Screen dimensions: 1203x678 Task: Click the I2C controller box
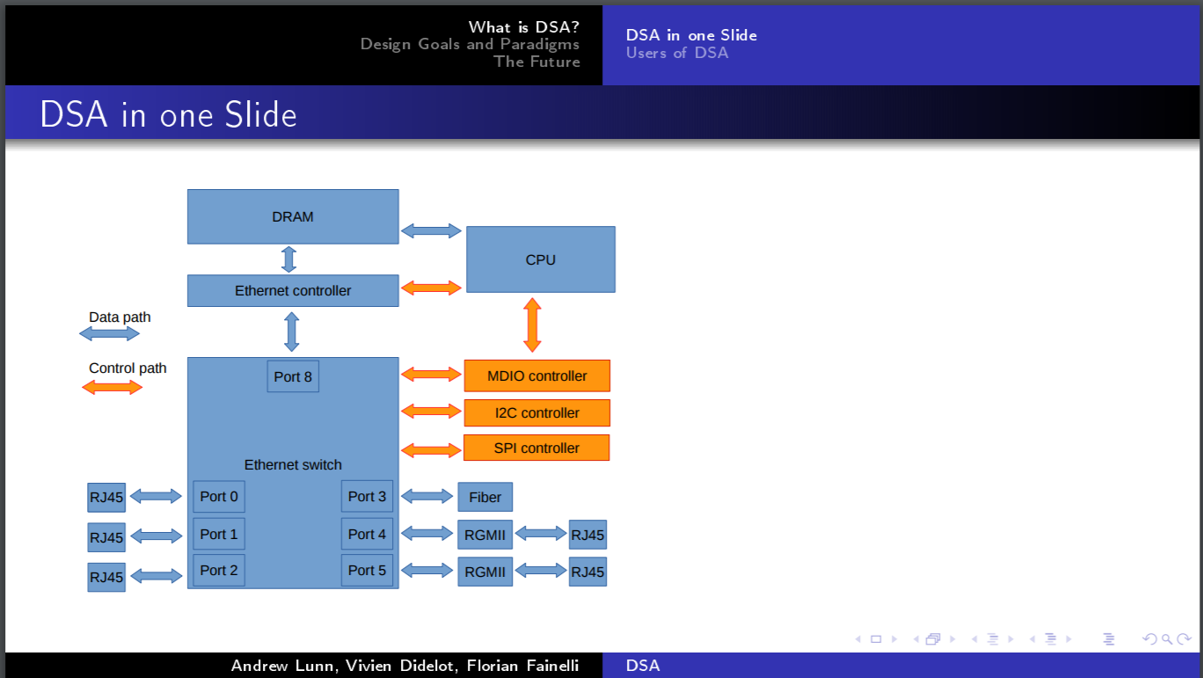pyautogui.click(x=537, y=412)
